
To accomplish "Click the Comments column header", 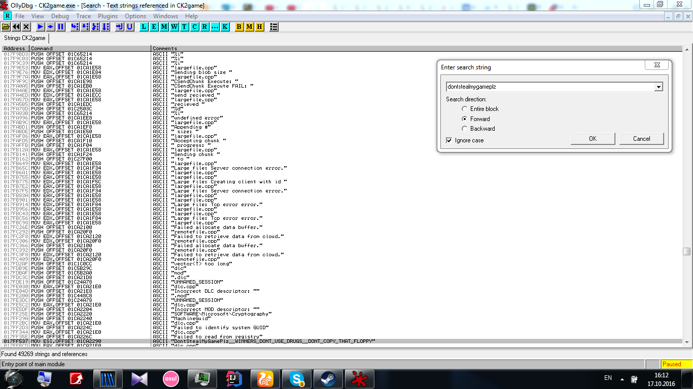I will [417, 49].
